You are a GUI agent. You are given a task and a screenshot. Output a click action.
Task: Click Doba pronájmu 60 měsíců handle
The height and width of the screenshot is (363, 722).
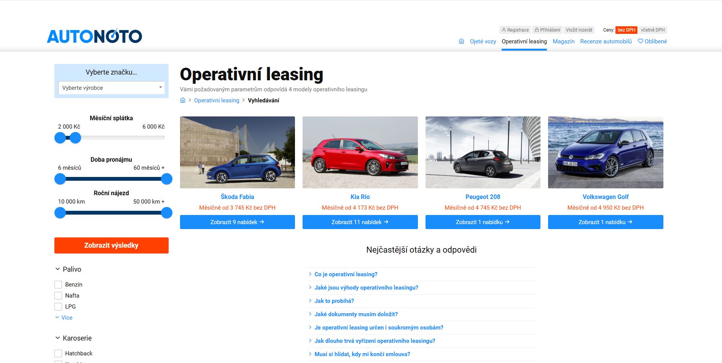pyautogui.click(x=167, y=179)
